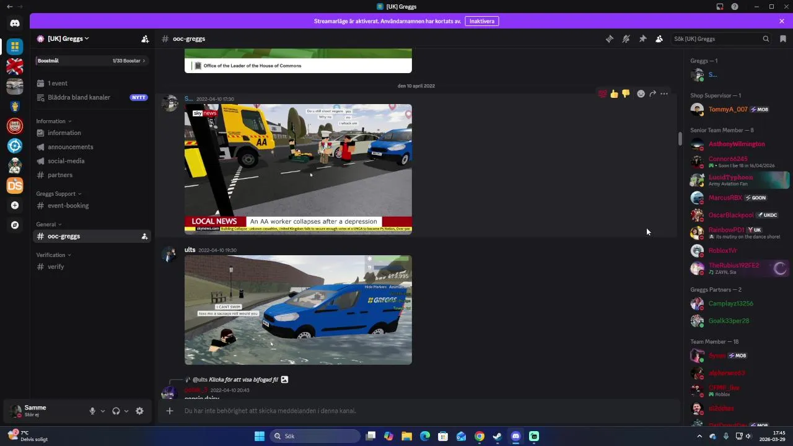Image resolution: width=793 pixels, height=446 pixels.
Task: Collapse the Greggs Support category
Action: tap(58, 194)
